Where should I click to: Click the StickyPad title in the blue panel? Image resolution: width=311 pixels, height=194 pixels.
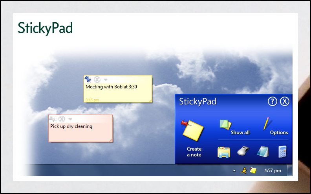198,102
